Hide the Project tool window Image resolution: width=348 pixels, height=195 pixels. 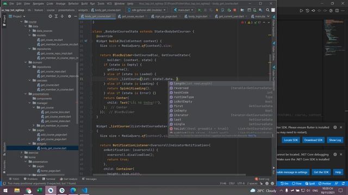pyautogui.click(x=76, y=16)
